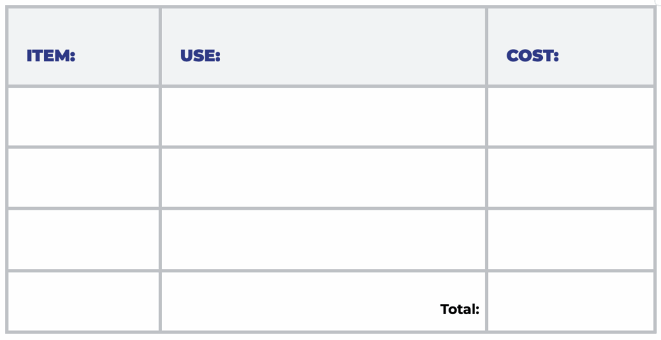
Task: Click the Total: label
Action: pos(460,309)
